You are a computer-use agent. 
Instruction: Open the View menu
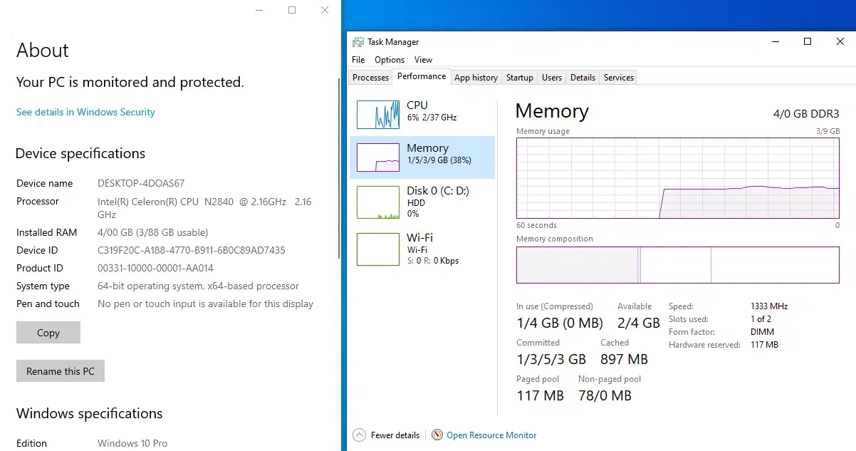click(423, 60)
